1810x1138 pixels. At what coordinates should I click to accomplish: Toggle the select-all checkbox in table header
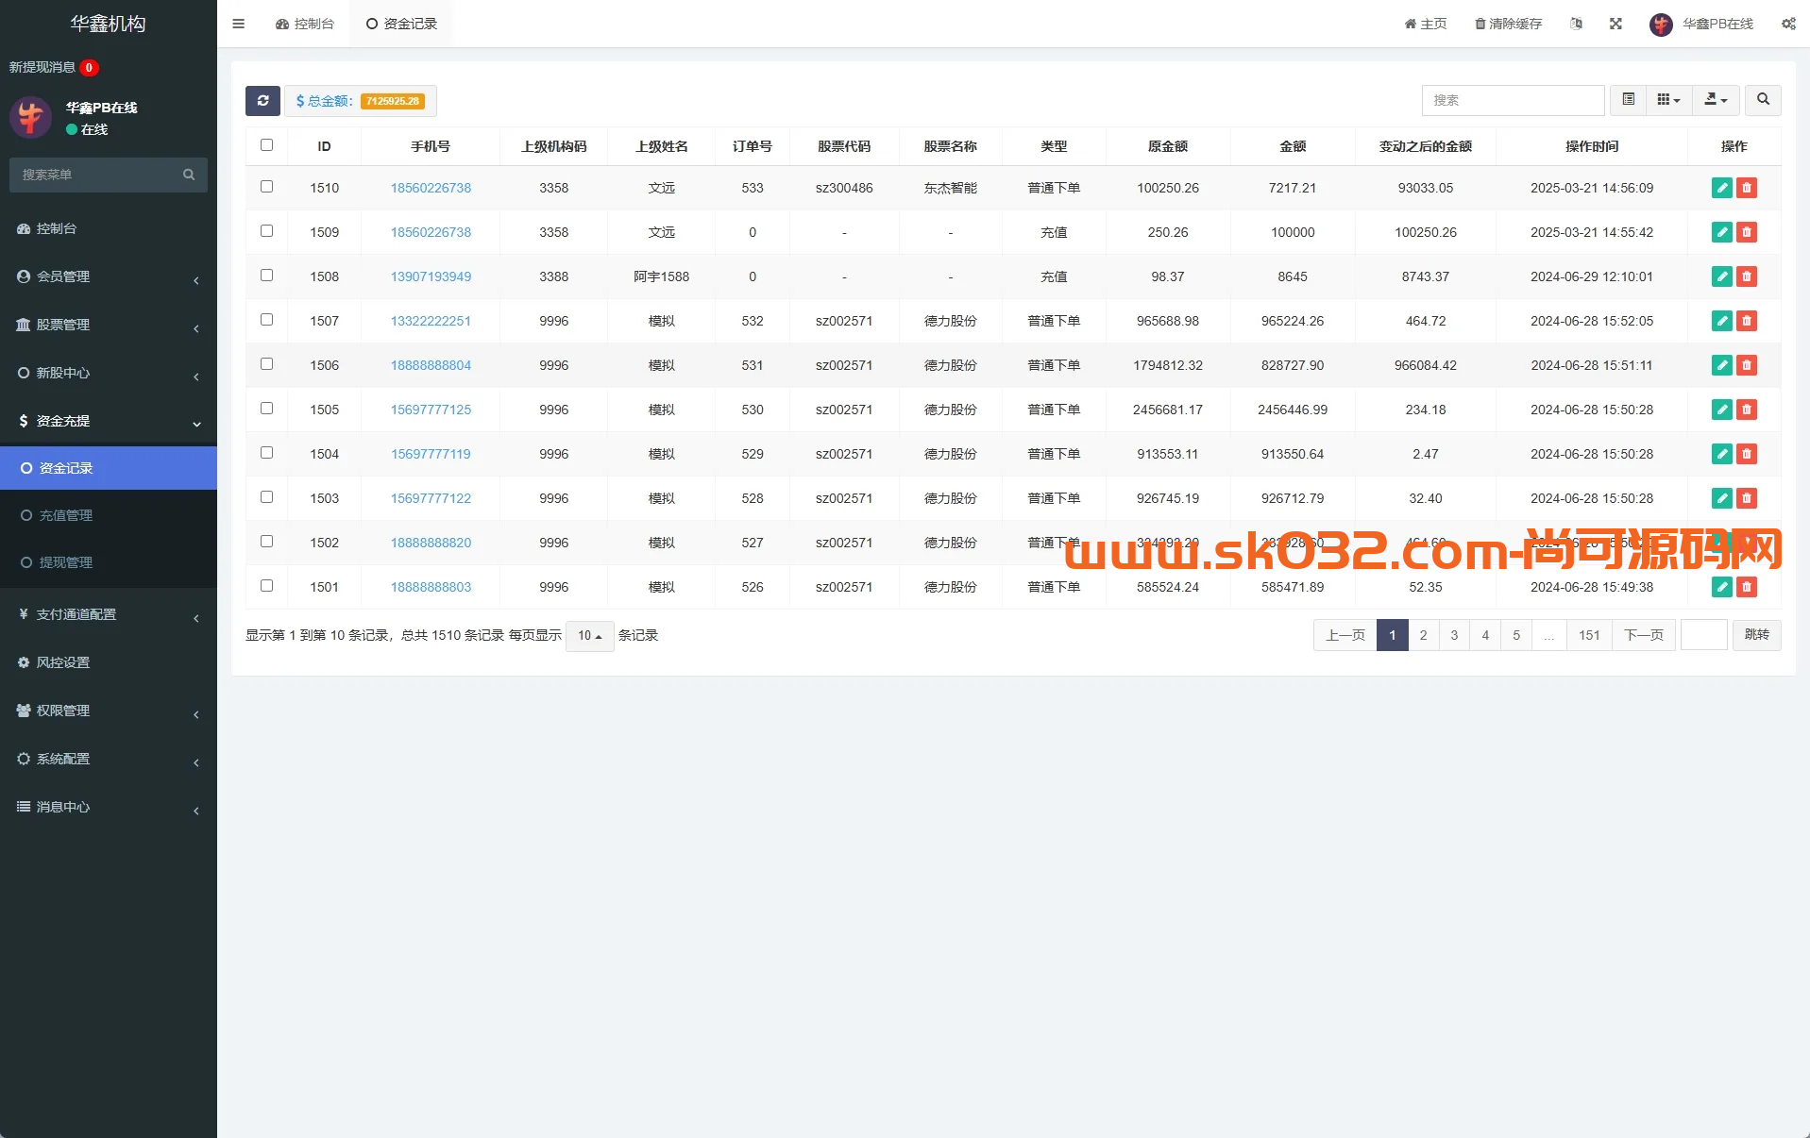[266, 145]
